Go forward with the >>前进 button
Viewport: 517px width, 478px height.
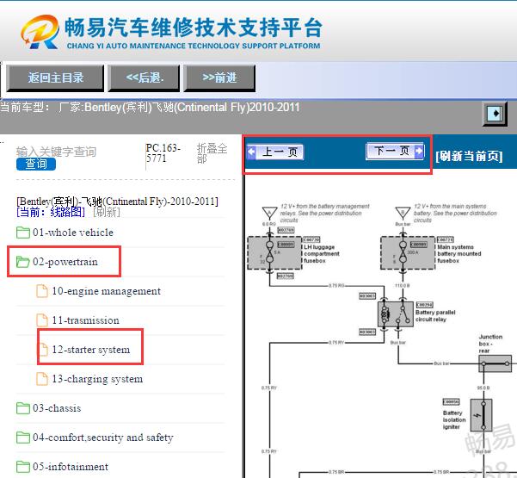(219, 78)
